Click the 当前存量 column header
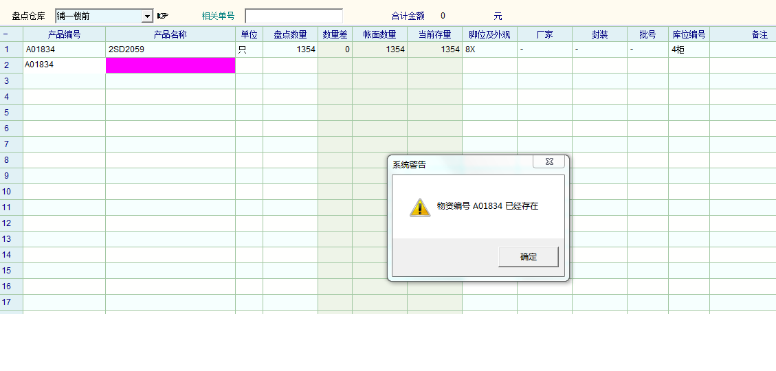Image resolution: width=776 pixels, height=371 pixels. point(434,34)
